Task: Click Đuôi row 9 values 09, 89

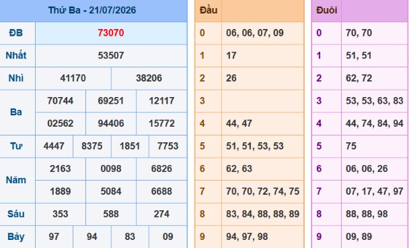Action: tap(359, 237)
